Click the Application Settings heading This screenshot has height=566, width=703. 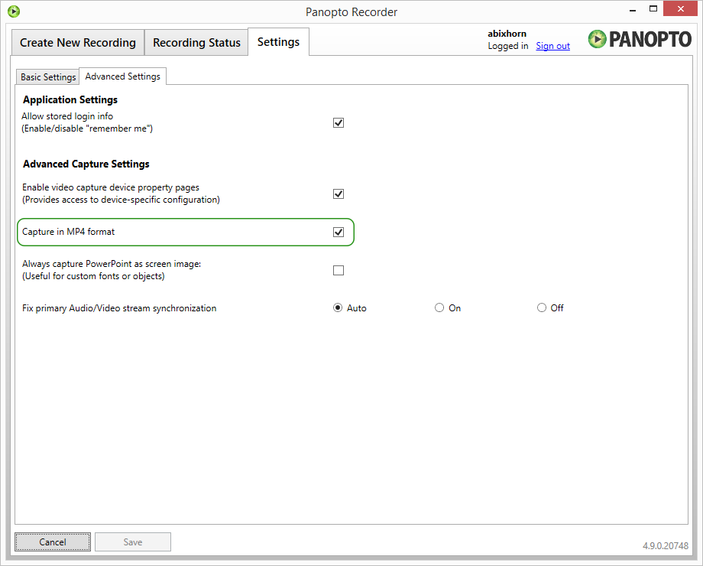(70, 99)
